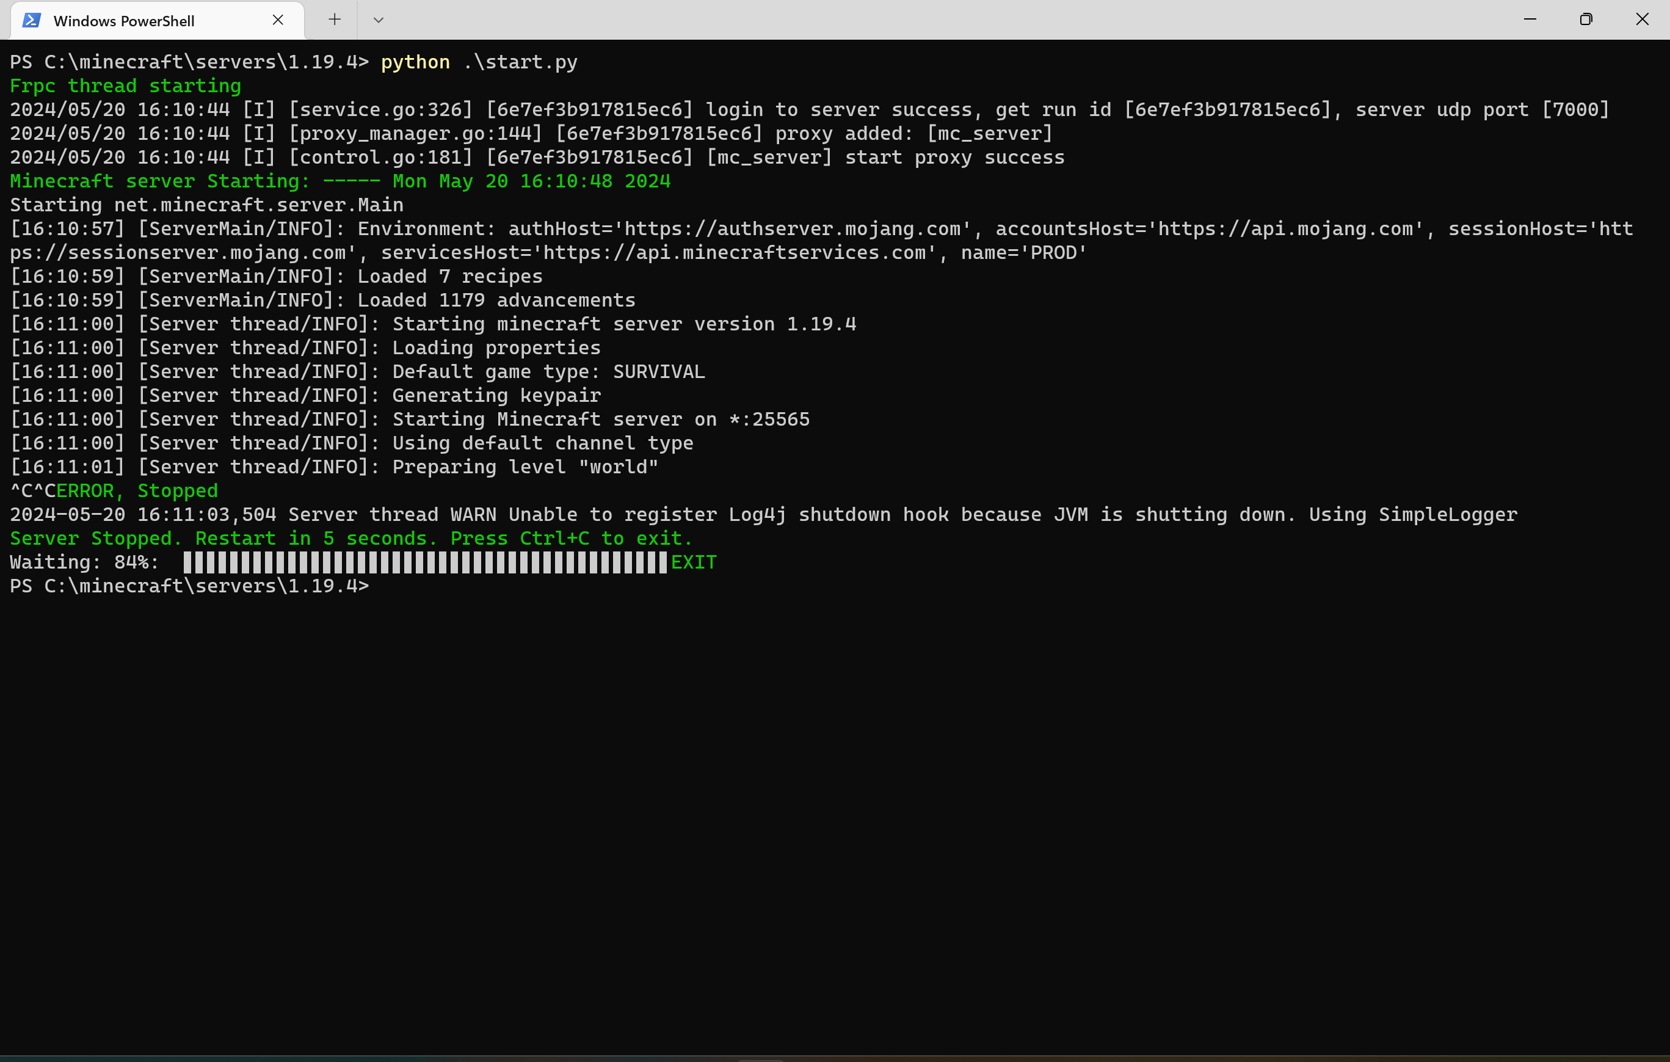Screen dimensions: 1670x1062
Task: Click the 'python .\start.py' command text
Action: click(x=479, y=62)
